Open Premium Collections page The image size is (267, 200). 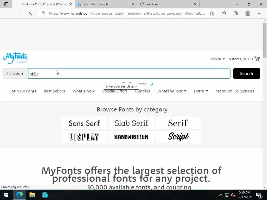(235, 91)
